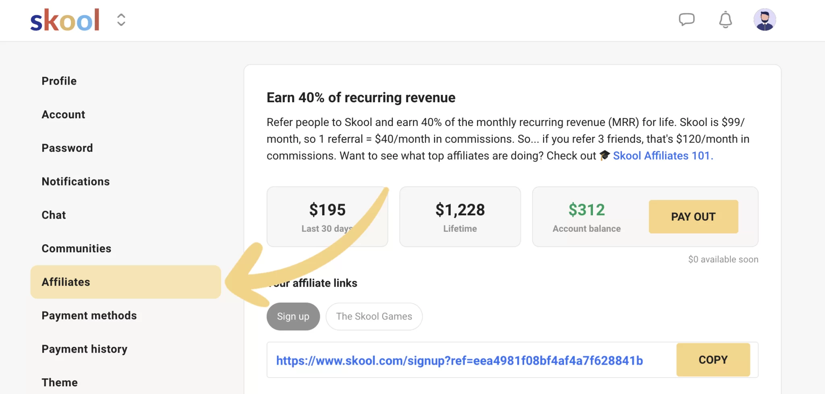Screen dimensions: 825x394
Task: View Payment history
Action: coord(85,349)
